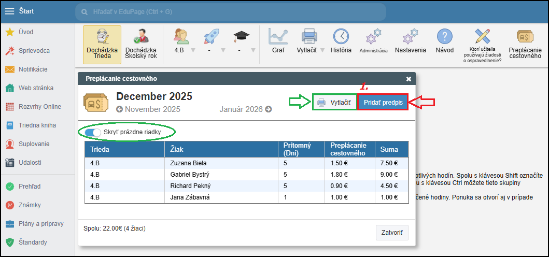Select Triedna kniha in sidebar
549x257 pixels.
pyautogui.click(x=37, y=125)
